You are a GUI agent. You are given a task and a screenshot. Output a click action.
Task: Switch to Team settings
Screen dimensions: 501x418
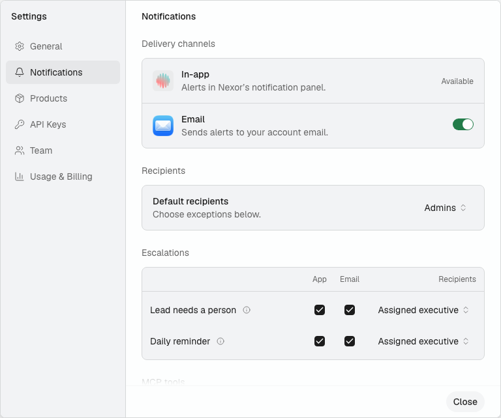point(63,150)
